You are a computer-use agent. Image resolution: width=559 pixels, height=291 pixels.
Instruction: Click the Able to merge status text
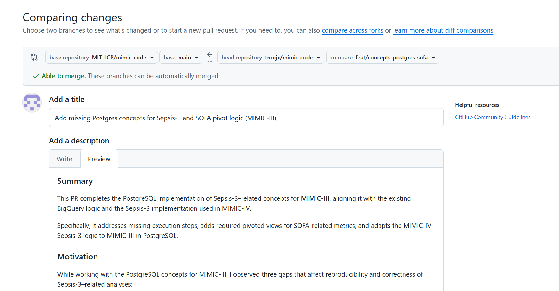click(x=64, y=76)
